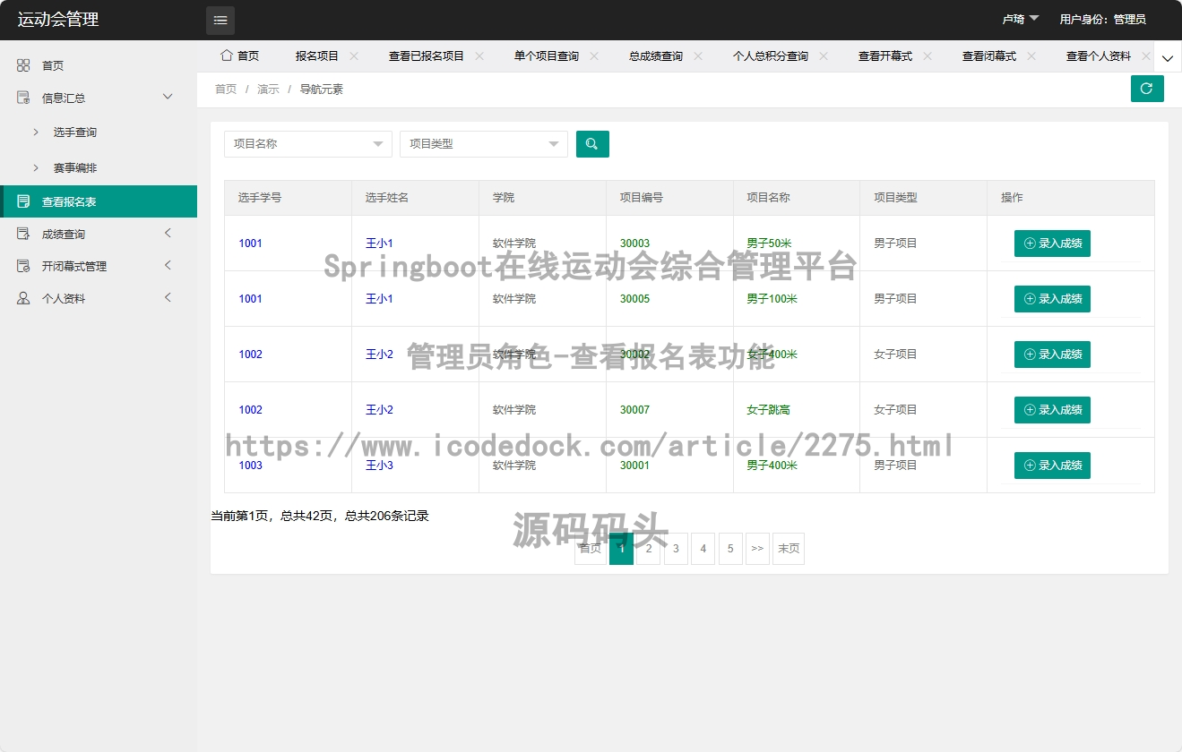Toggle the sidebar with the hamburger icon
This screenshot has width=1182, height=752.
click(x=220, y=20)
